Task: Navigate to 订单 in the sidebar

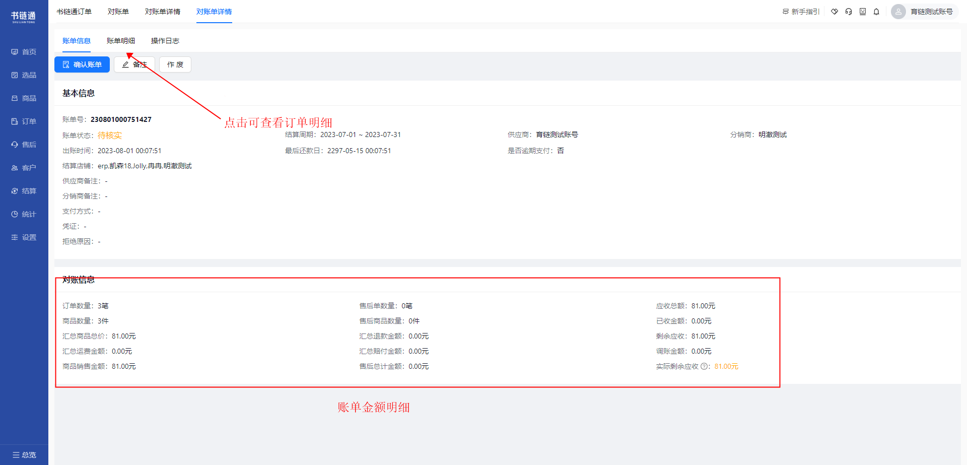Action: 24,121
